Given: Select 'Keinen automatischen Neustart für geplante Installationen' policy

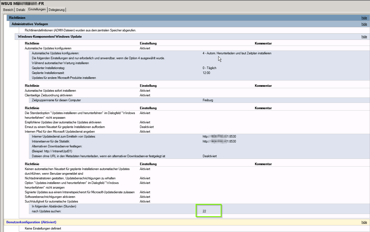Looking at the screenshot, I should pyautogui.click(x=77, y=171).
